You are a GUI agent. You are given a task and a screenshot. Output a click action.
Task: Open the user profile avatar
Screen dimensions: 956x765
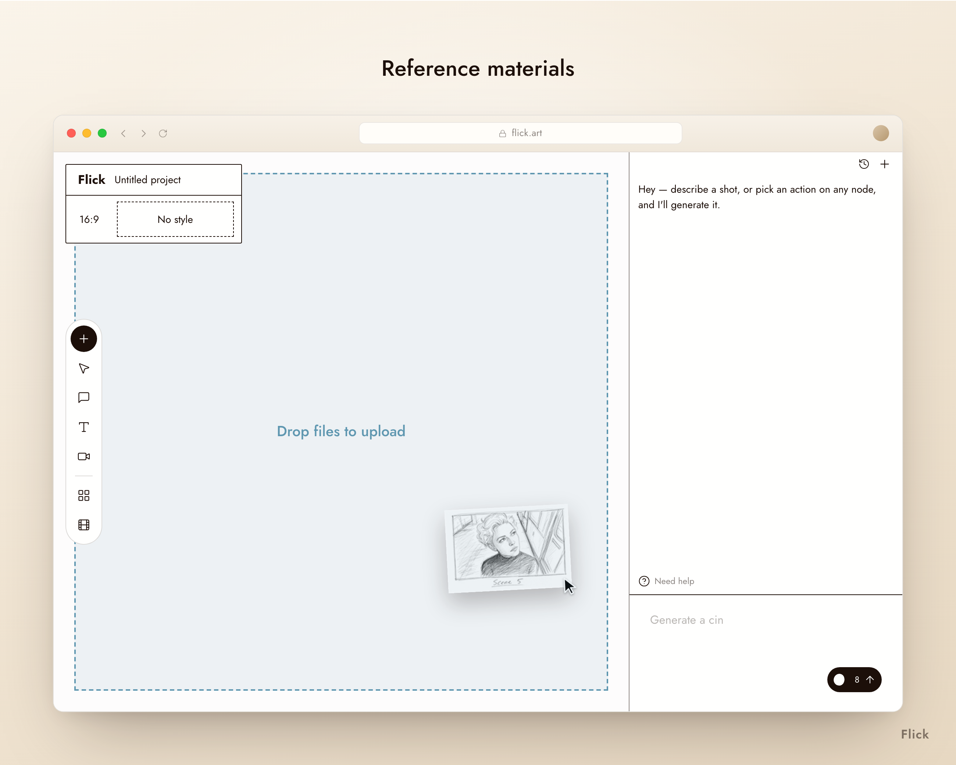881,133
